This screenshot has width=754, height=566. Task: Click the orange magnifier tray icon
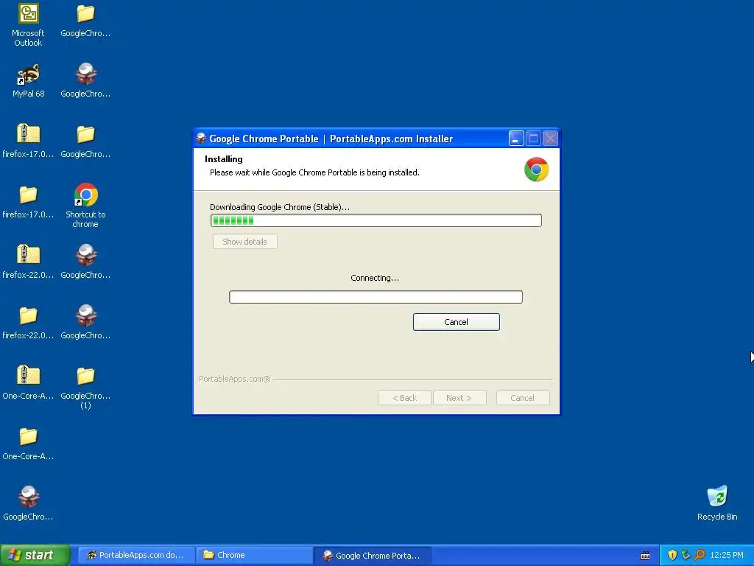[700, 555]
